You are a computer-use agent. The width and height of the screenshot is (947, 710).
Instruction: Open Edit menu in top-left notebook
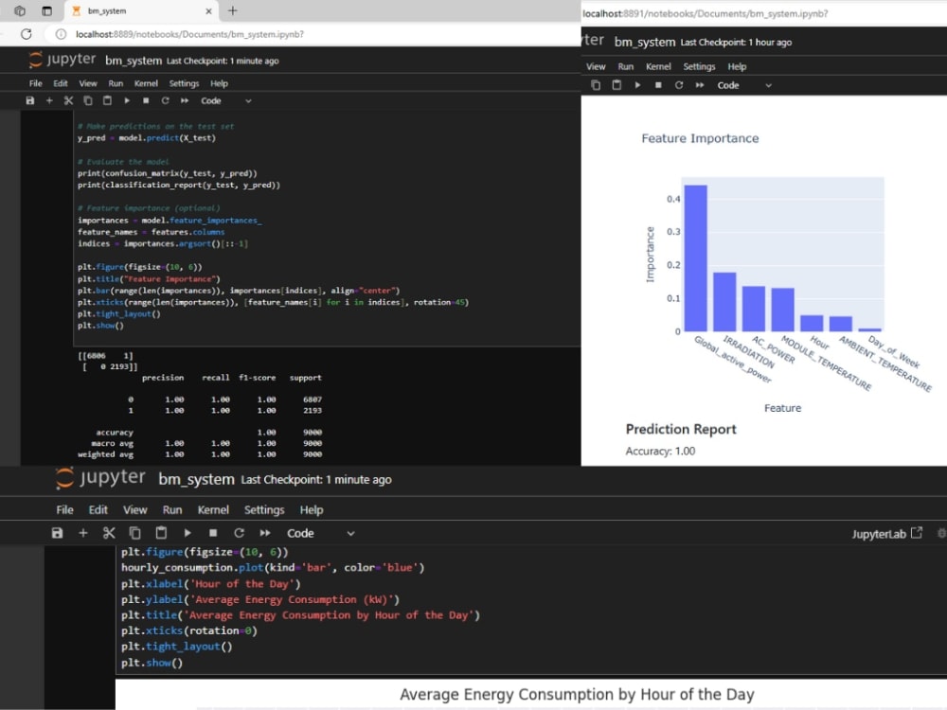61,83
